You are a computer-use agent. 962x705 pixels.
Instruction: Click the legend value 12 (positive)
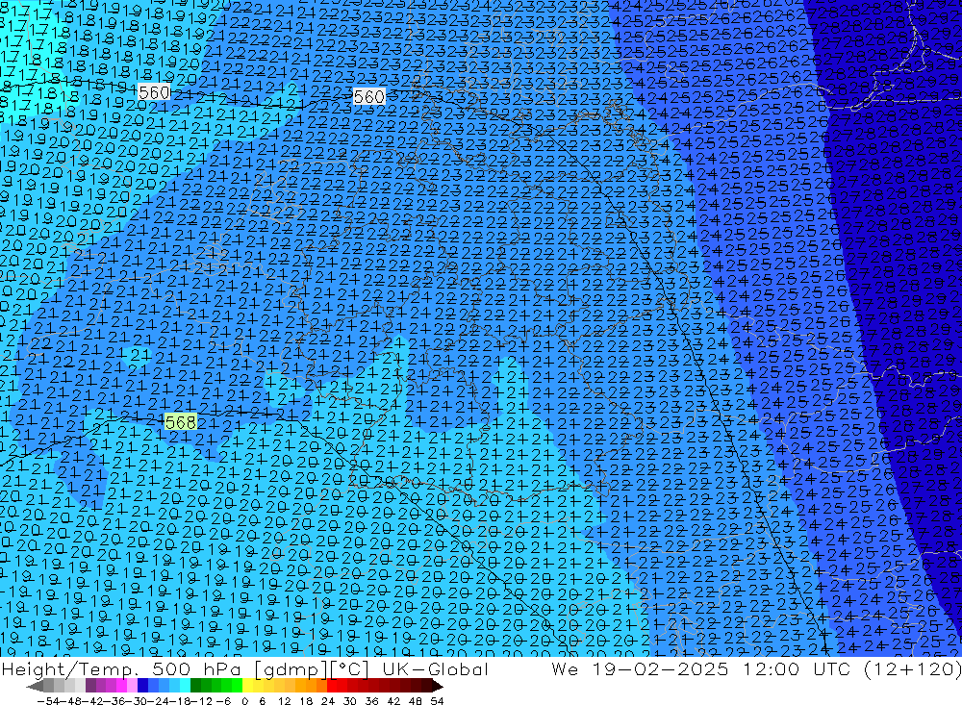coord(284,701)
